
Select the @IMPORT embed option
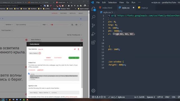click(x=40, y=70)
